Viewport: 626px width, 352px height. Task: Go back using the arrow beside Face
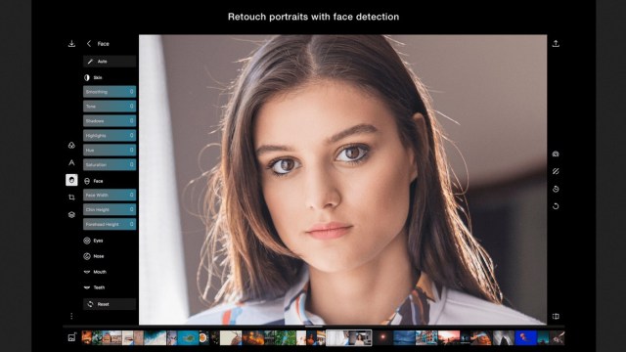[x=89, y=43]
